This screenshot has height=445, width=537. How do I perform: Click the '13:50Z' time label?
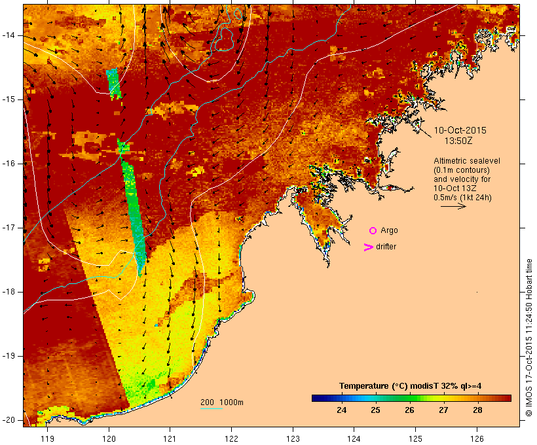pos(458,141)
